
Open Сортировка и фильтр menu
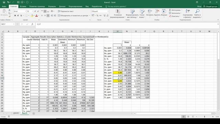187,14
